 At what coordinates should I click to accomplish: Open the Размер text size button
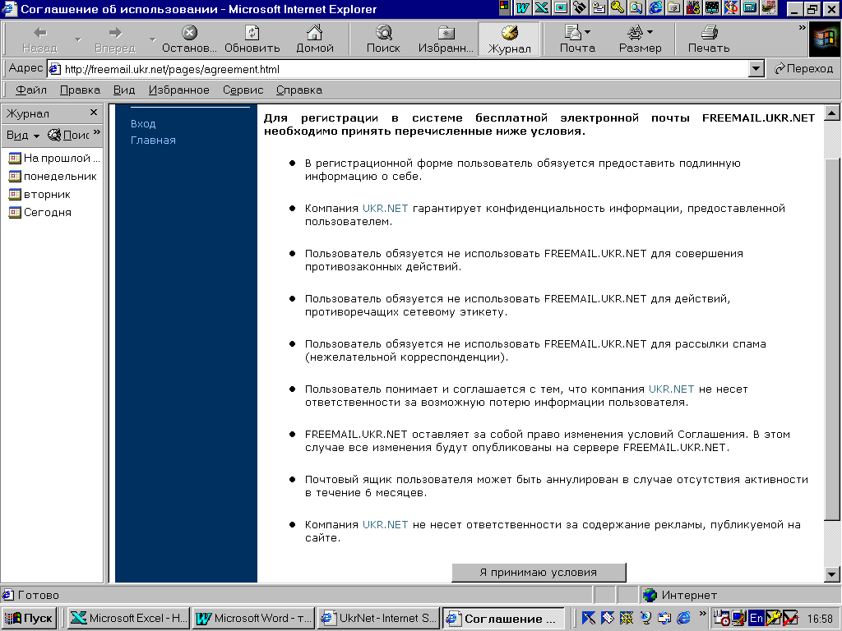[640, 39]
